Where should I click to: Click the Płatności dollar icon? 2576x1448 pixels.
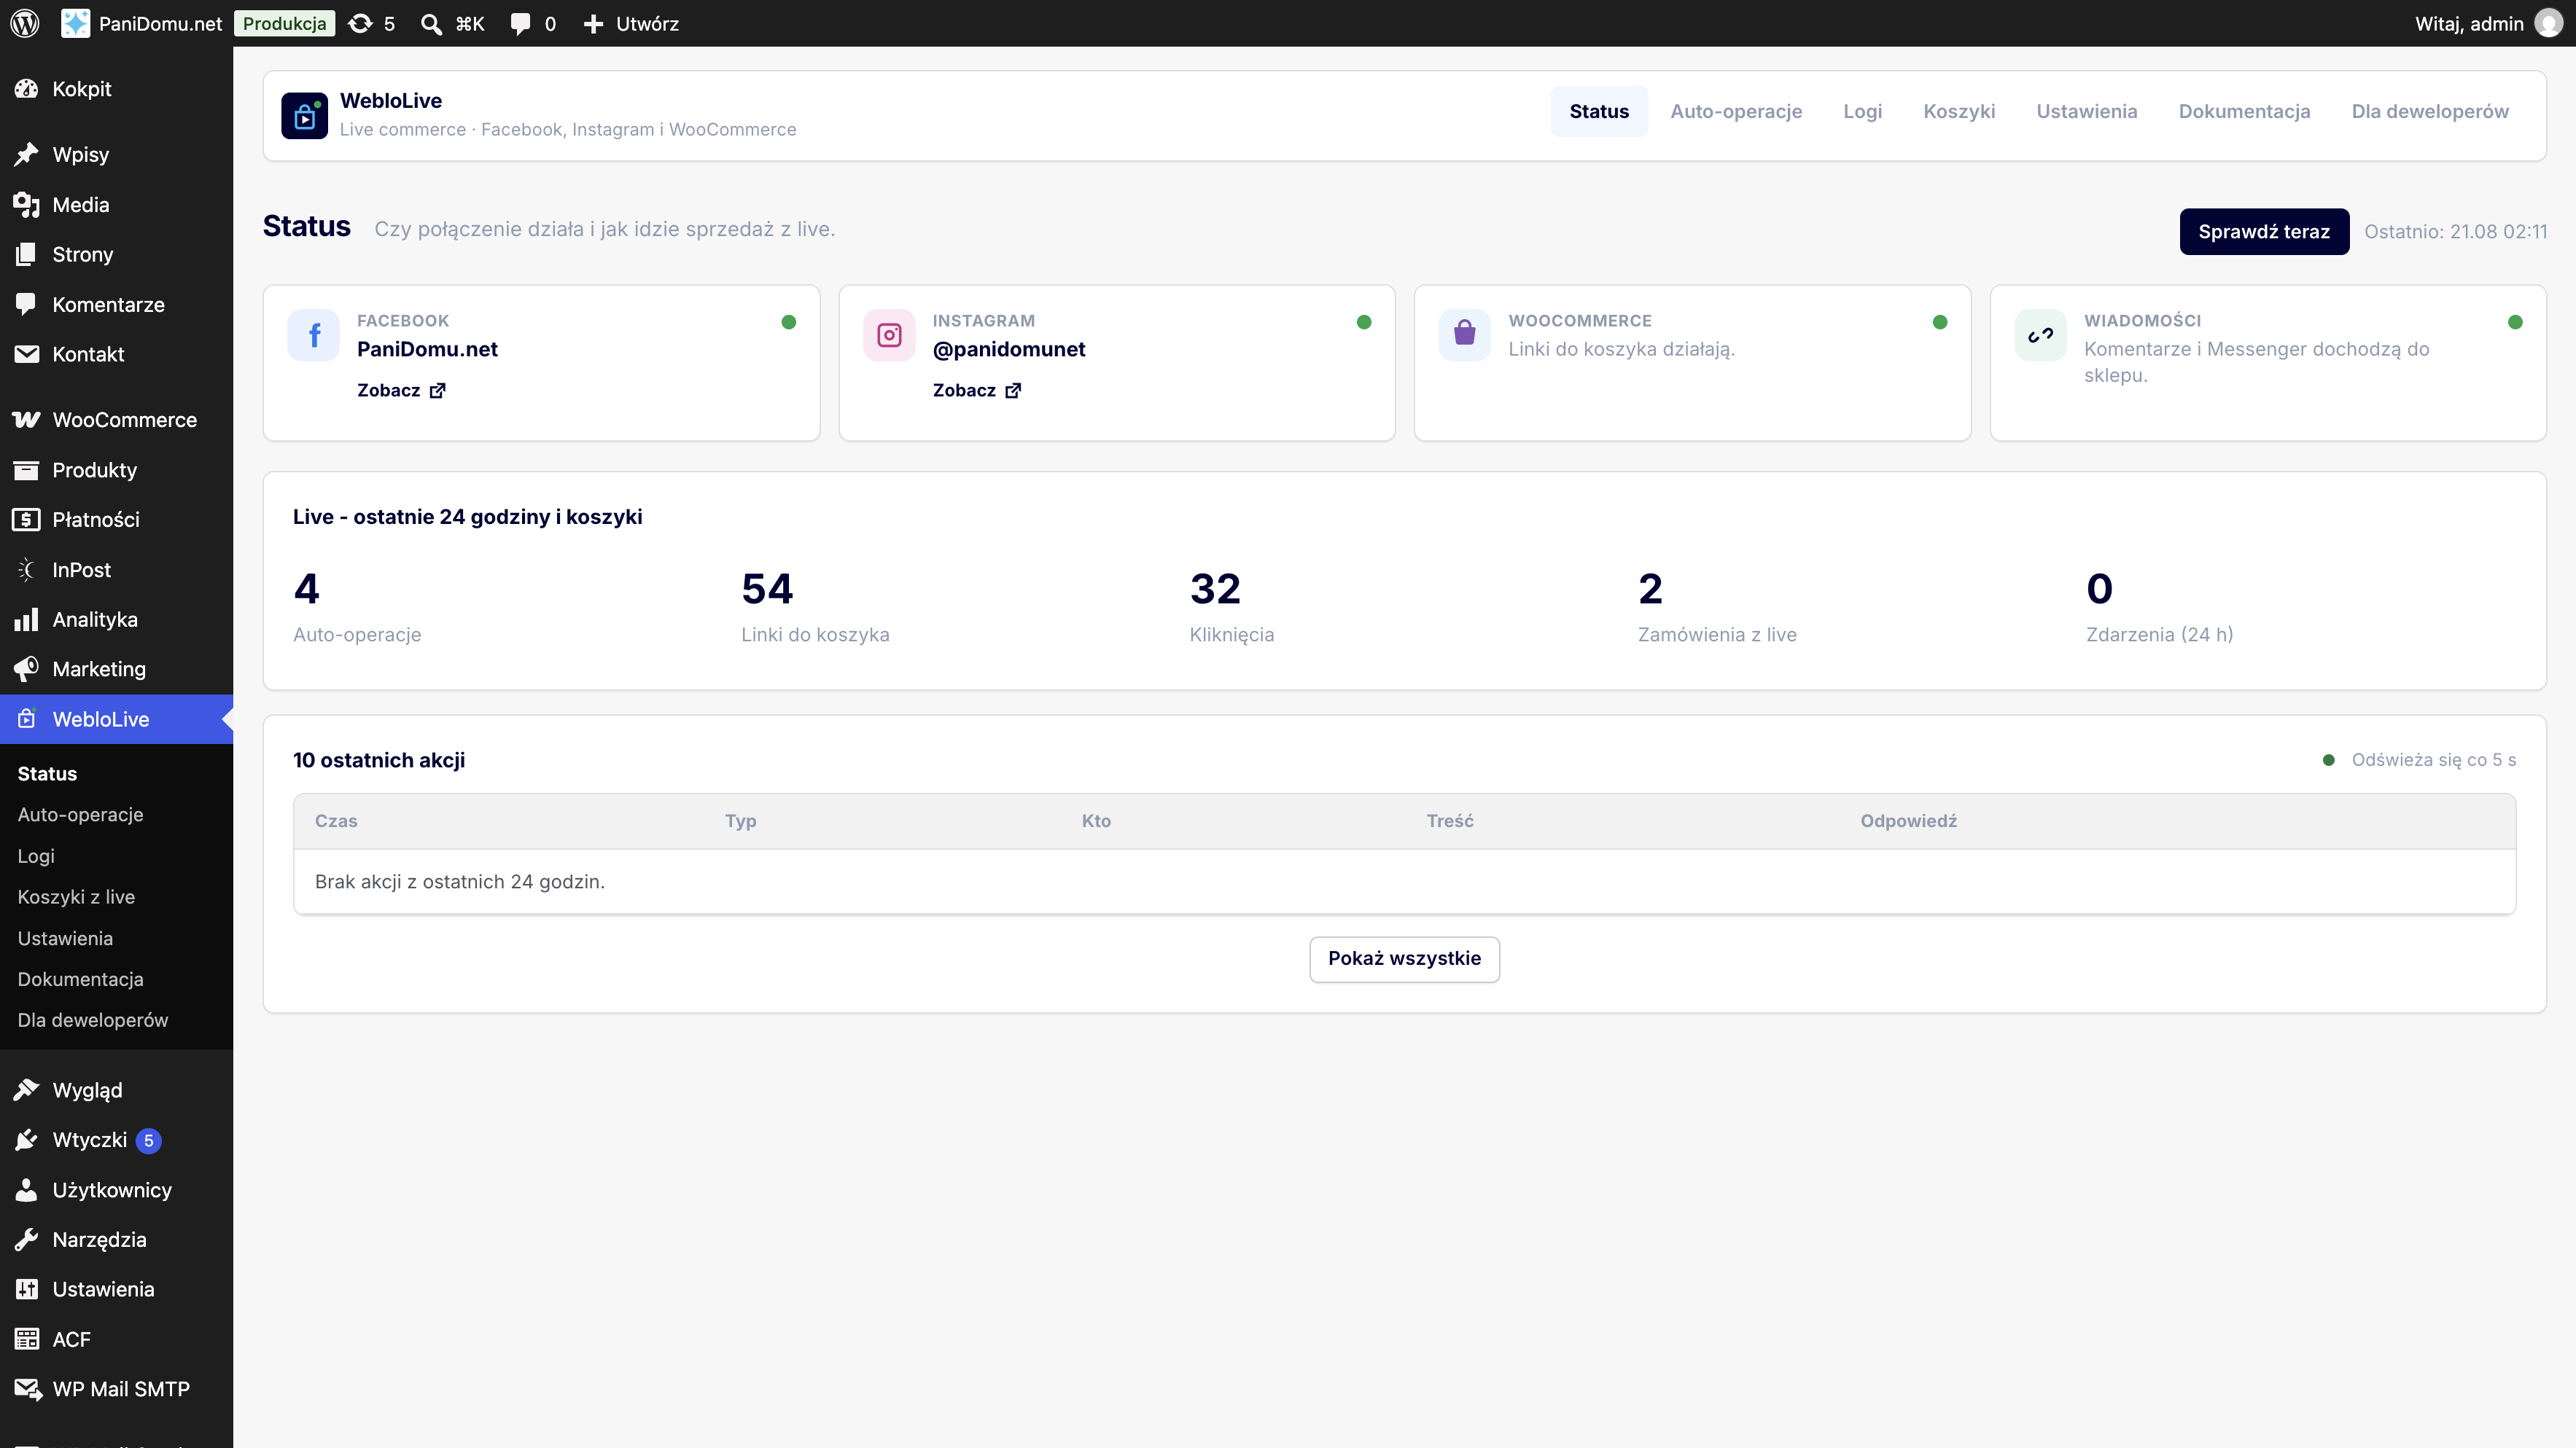(27, 520)
